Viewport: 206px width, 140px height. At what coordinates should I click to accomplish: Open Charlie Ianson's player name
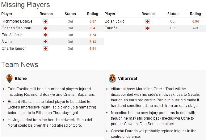click(x=14, y=49)
